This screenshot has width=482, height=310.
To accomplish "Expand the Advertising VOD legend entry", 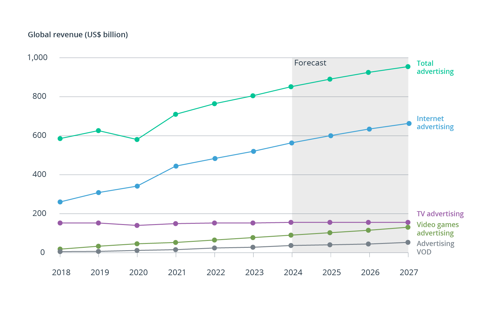I will [x=435, y=248].
